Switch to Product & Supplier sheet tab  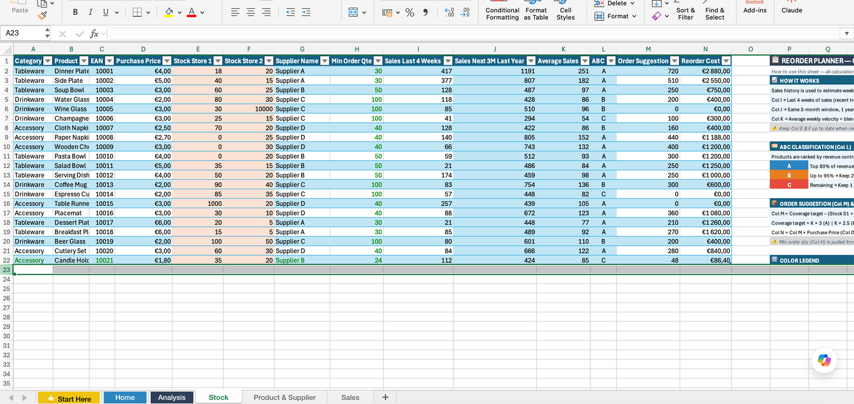pos(284,398)
